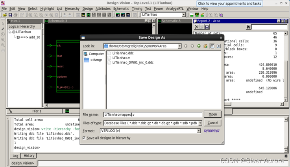Open the Hierarchy menu
This screenshot has width=290, height=167.
[72, 9]
